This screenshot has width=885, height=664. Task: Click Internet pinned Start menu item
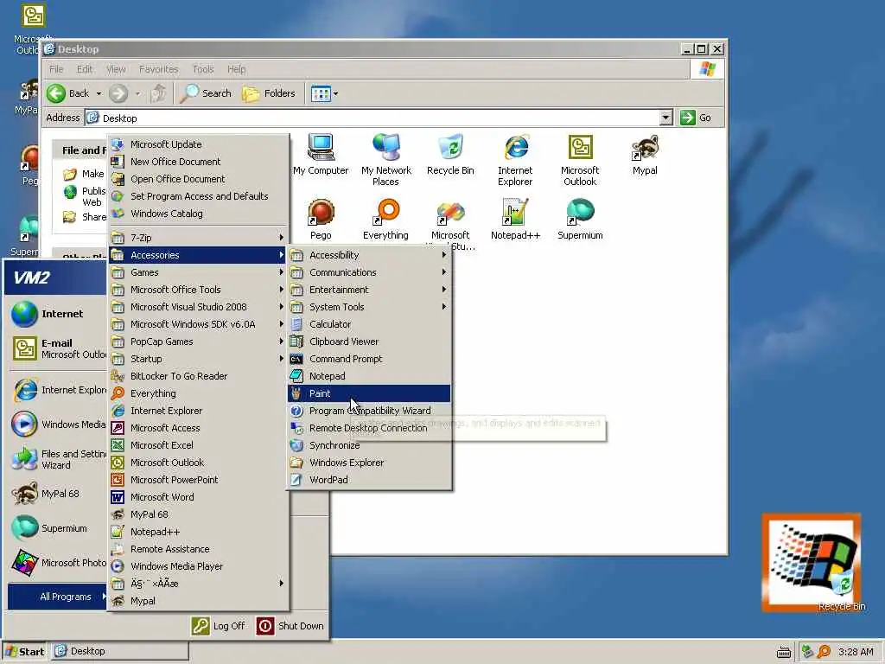pos(56,314)
